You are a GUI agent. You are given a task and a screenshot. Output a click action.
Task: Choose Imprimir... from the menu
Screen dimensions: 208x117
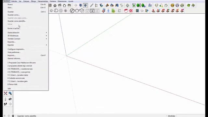[26, 55]
